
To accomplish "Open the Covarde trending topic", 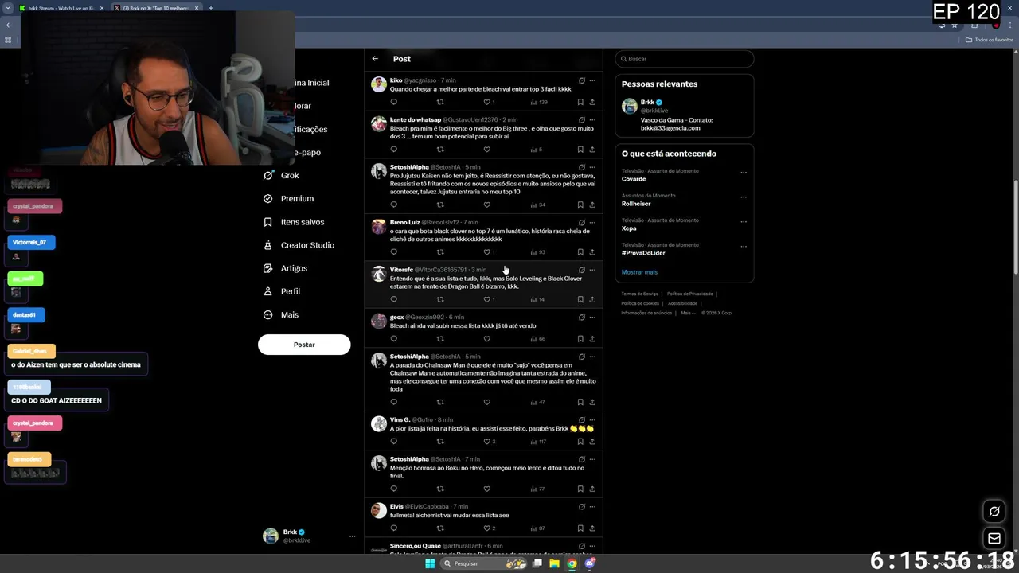I will [634, 179].
